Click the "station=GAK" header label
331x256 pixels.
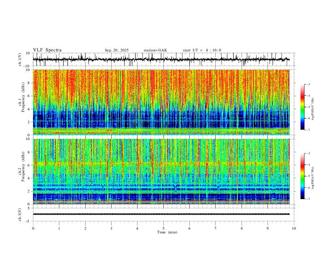155,50
